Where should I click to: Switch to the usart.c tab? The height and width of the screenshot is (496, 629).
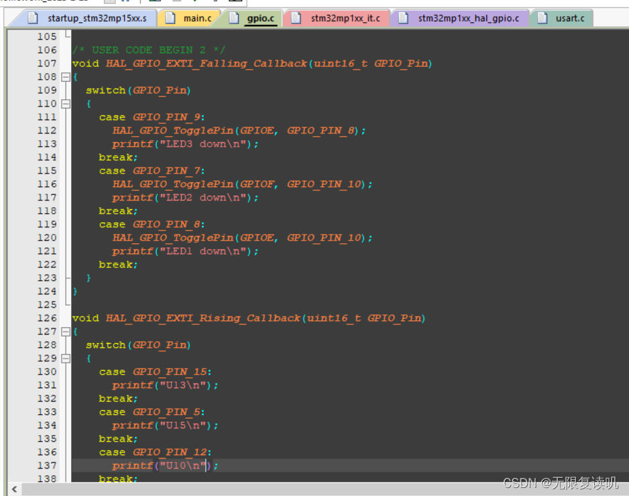point(561,19)
